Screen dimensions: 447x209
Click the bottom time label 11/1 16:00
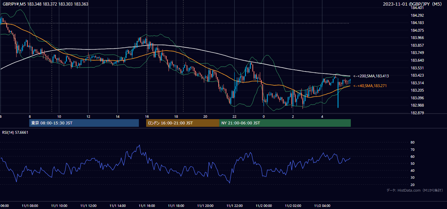point(147,206)
